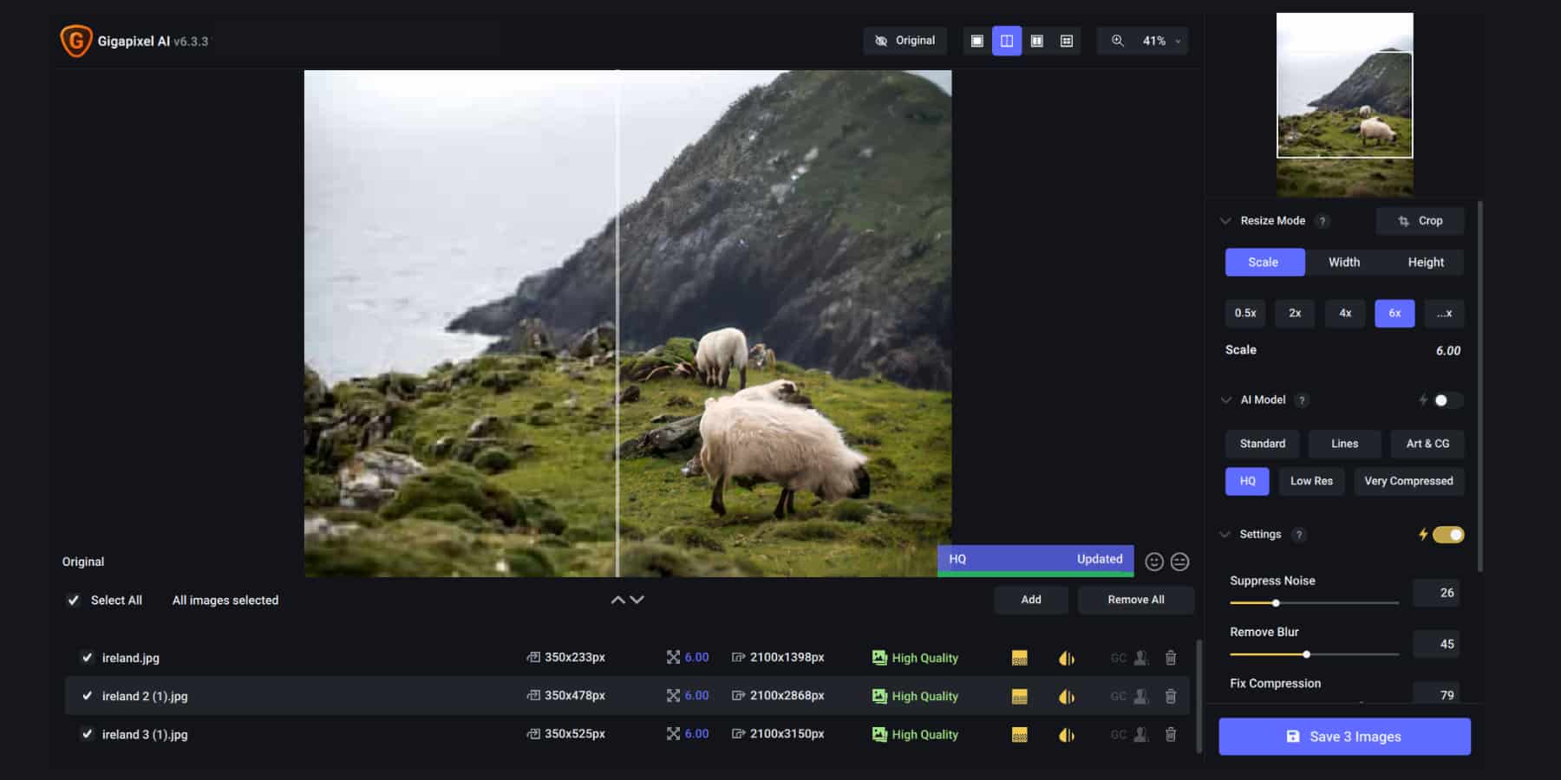Collapse the Resize Mode section
1561x780 pixels.
click(1225, 221)
